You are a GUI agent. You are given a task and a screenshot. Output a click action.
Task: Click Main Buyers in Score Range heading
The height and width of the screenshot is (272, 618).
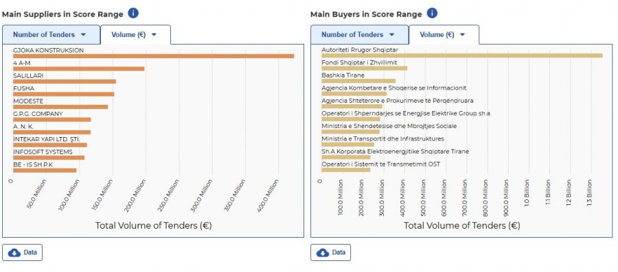click(x=366, y=14)
